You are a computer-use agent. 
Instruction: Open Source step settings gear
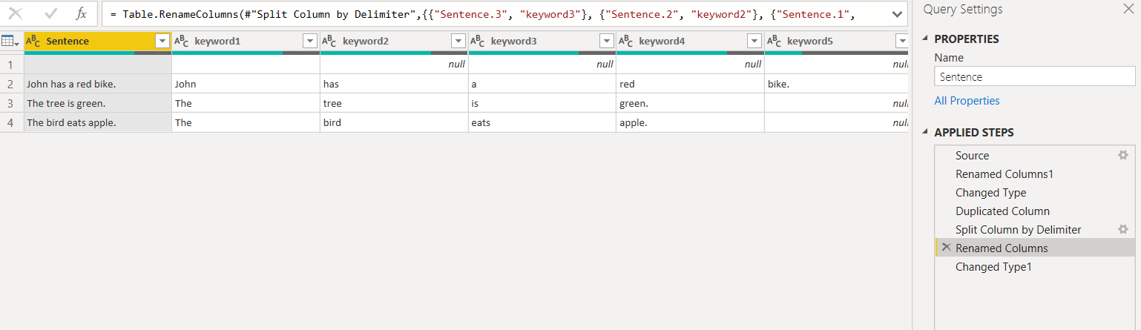click(x=1123, y=156)
